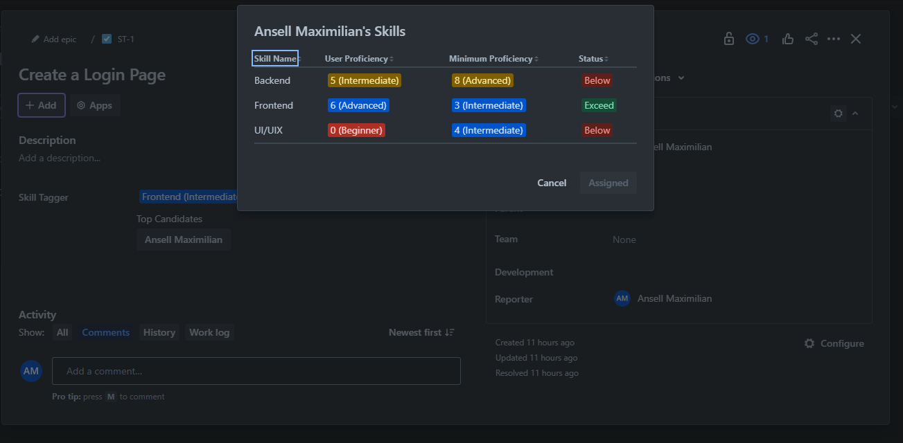The width and height of the screenshot is (903, 443).
Task: Share the issue via the share icon
Action: 811,39
